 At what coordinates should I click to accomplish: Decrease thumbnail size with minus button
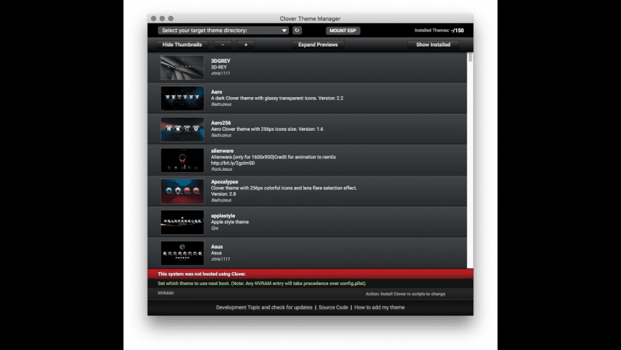[223, 45]
